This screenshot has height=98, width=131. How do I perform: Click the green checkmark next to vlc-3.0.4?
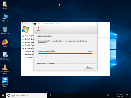coord(23,39)
